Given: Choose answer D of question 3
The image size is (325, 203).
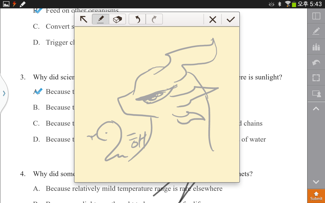Looking at the screenshot, I should pyautogui.click(x=36, y=139).
